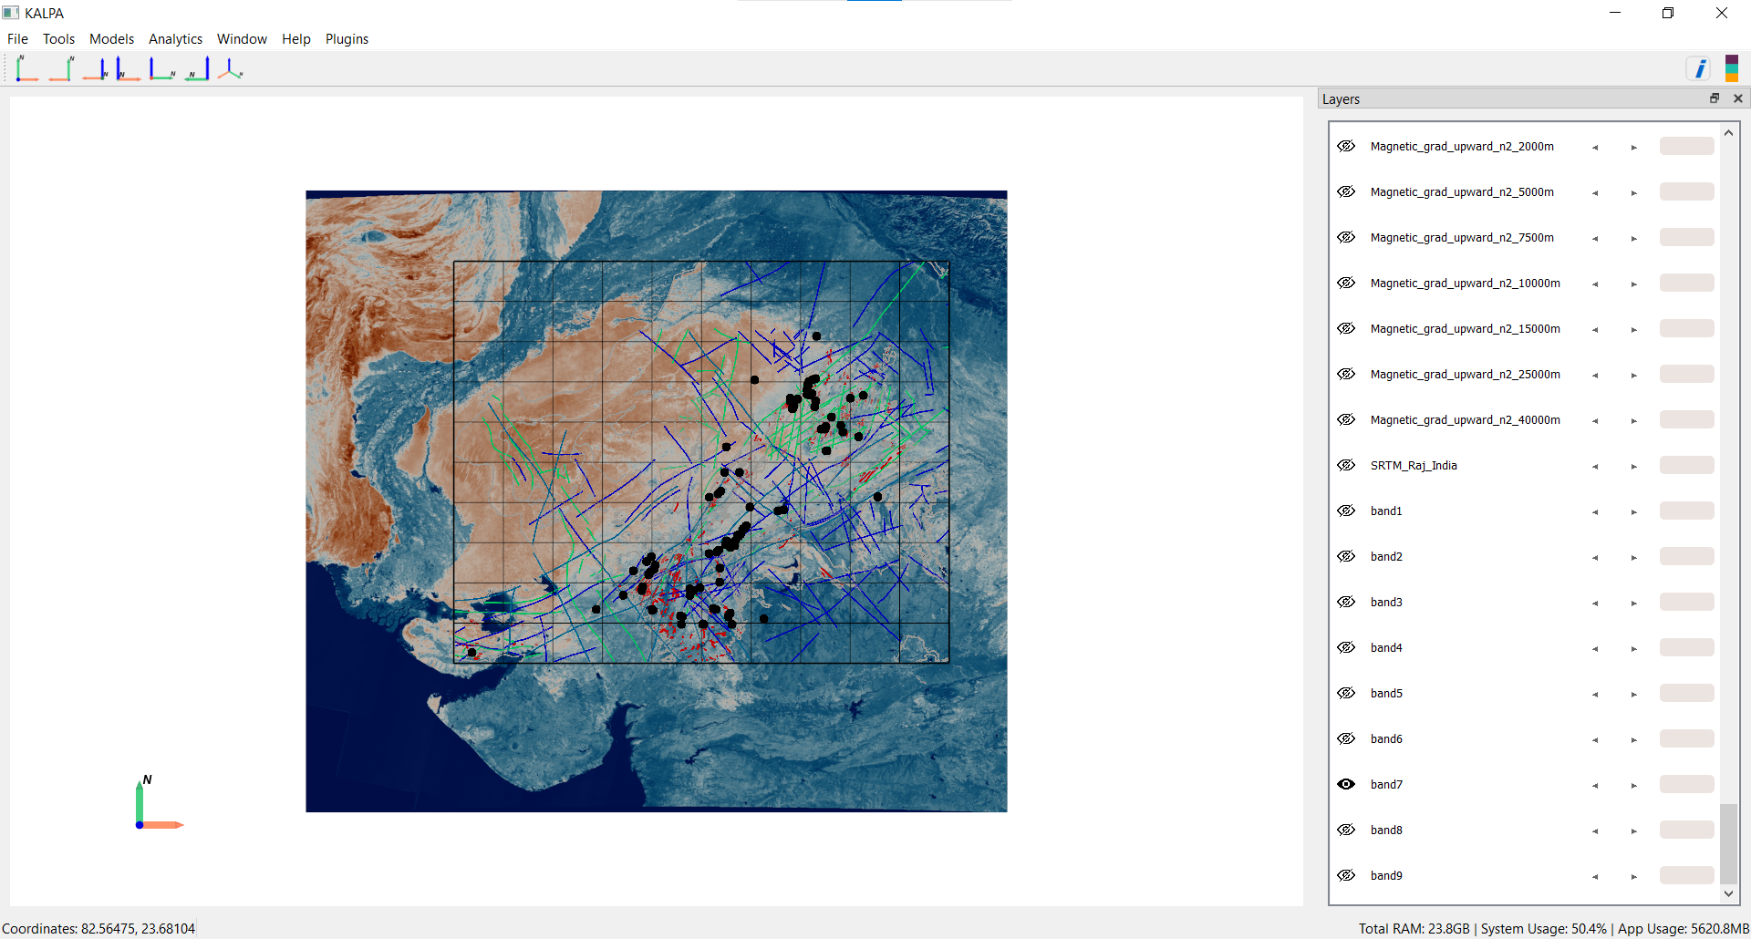Show the SRTM_Raj_India layer
1751x939 pixels.
(1346, 465)
